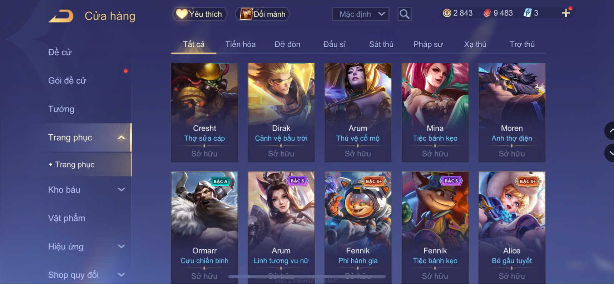Tap the blue voucher ticket icon
614x284 pixels.
coord(527,13)
